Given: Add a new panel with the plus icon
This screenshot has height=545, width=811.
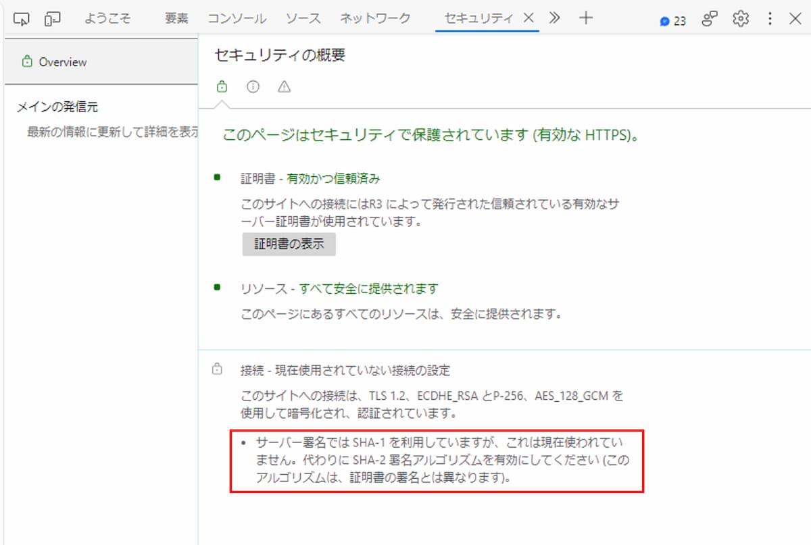Looking at the screenshot, I should (585, 18).
